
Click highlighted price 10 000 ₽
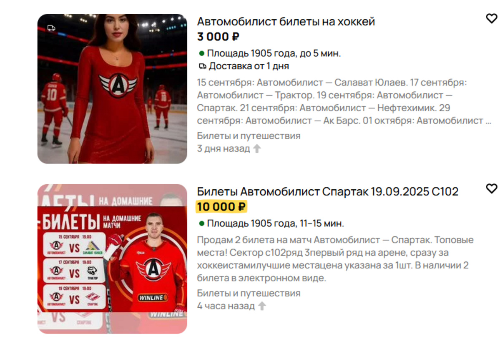pos(221,207)
